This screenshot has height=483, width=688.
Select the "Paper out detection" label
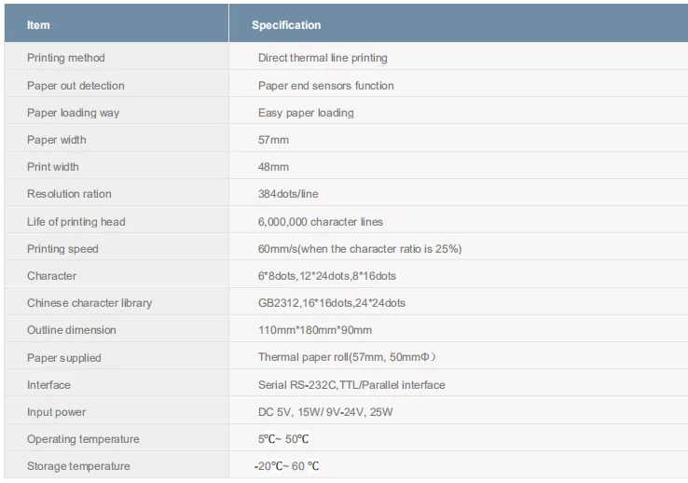(76, 86)
